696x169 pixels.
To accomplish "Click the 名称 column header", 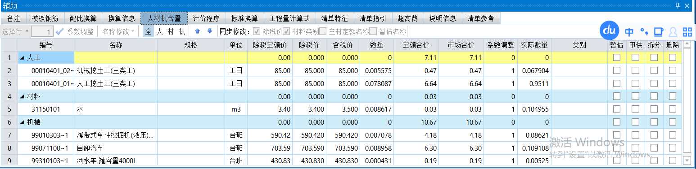I will (116, 45).
